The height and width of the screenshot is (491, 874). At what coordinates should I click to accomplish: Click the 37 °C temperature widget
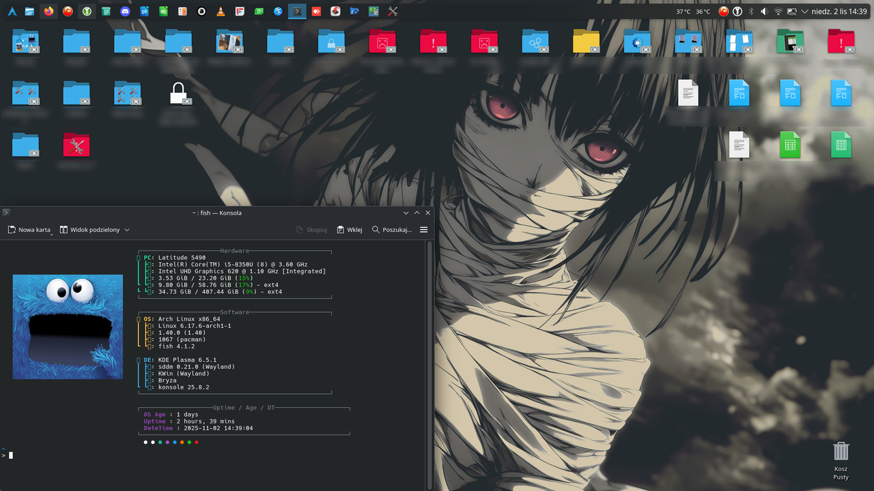pos(683,12)
